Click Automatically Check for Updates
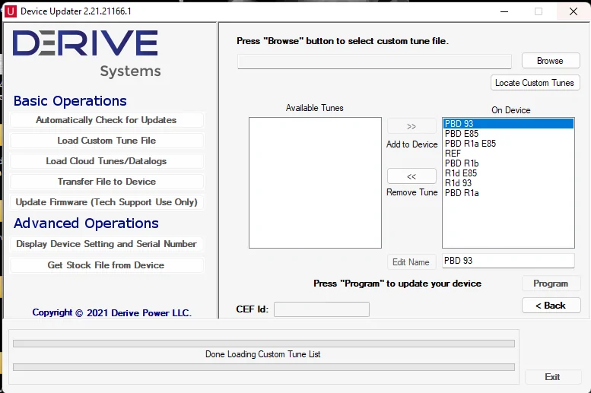Screen dimensions: 591x393 (106, 120)
